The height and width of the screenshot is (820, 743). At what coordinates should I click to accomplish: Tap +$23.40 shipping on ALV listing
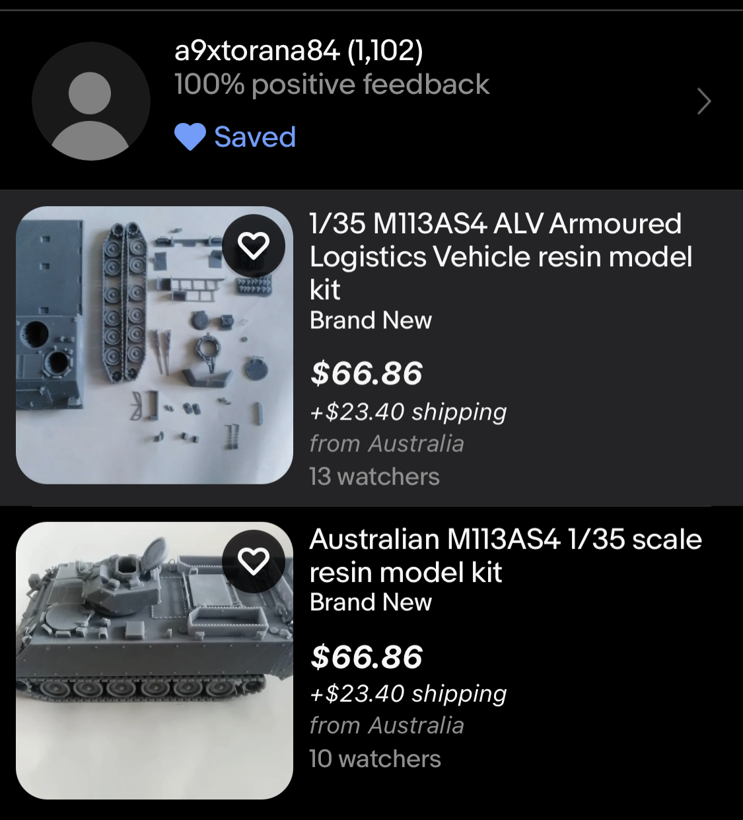point(408,412)
